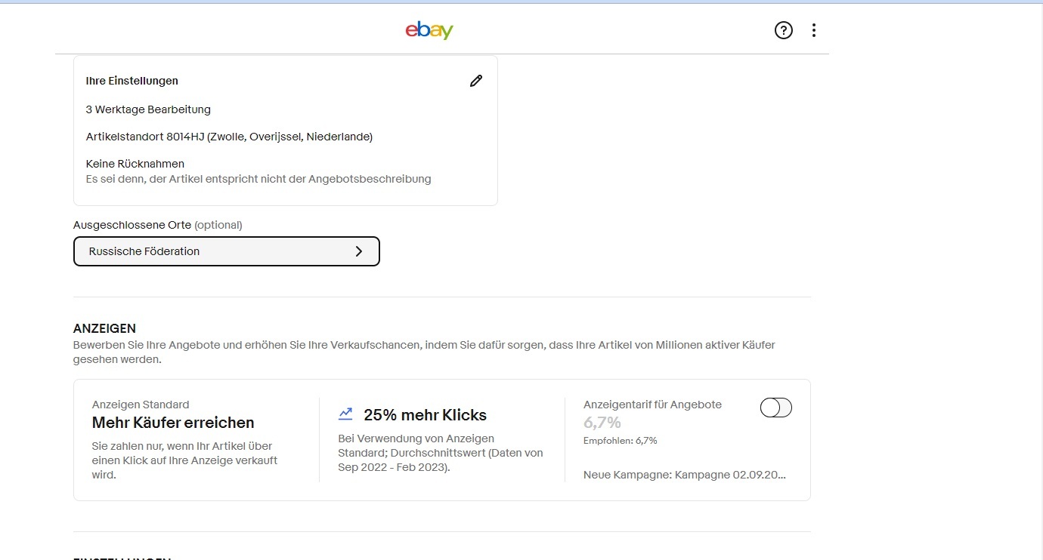This screenshot has height=560, width=1043.
Task: Click the 25% mehr Klicks headline
Action: pyautogui.click(x=426, y=415)
